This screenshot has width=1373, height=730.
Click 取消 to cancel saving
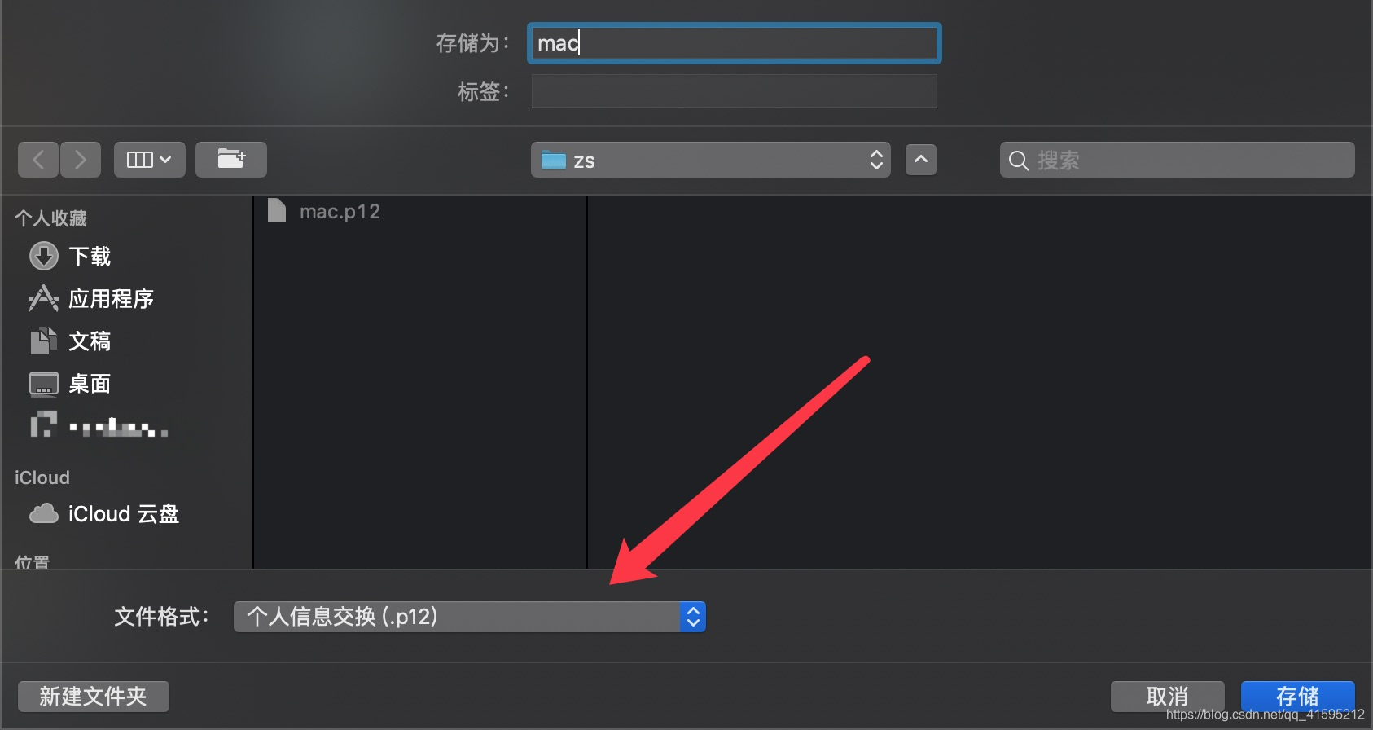pyautogui.click(x=1167, y=697)
